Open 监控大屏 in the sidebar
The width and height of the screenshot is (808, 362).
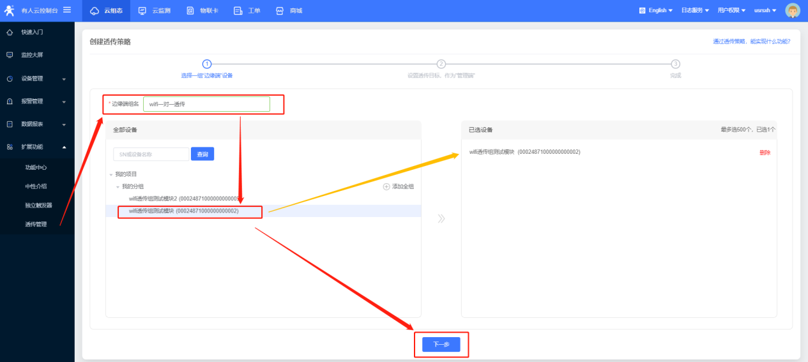coord(32,55)
